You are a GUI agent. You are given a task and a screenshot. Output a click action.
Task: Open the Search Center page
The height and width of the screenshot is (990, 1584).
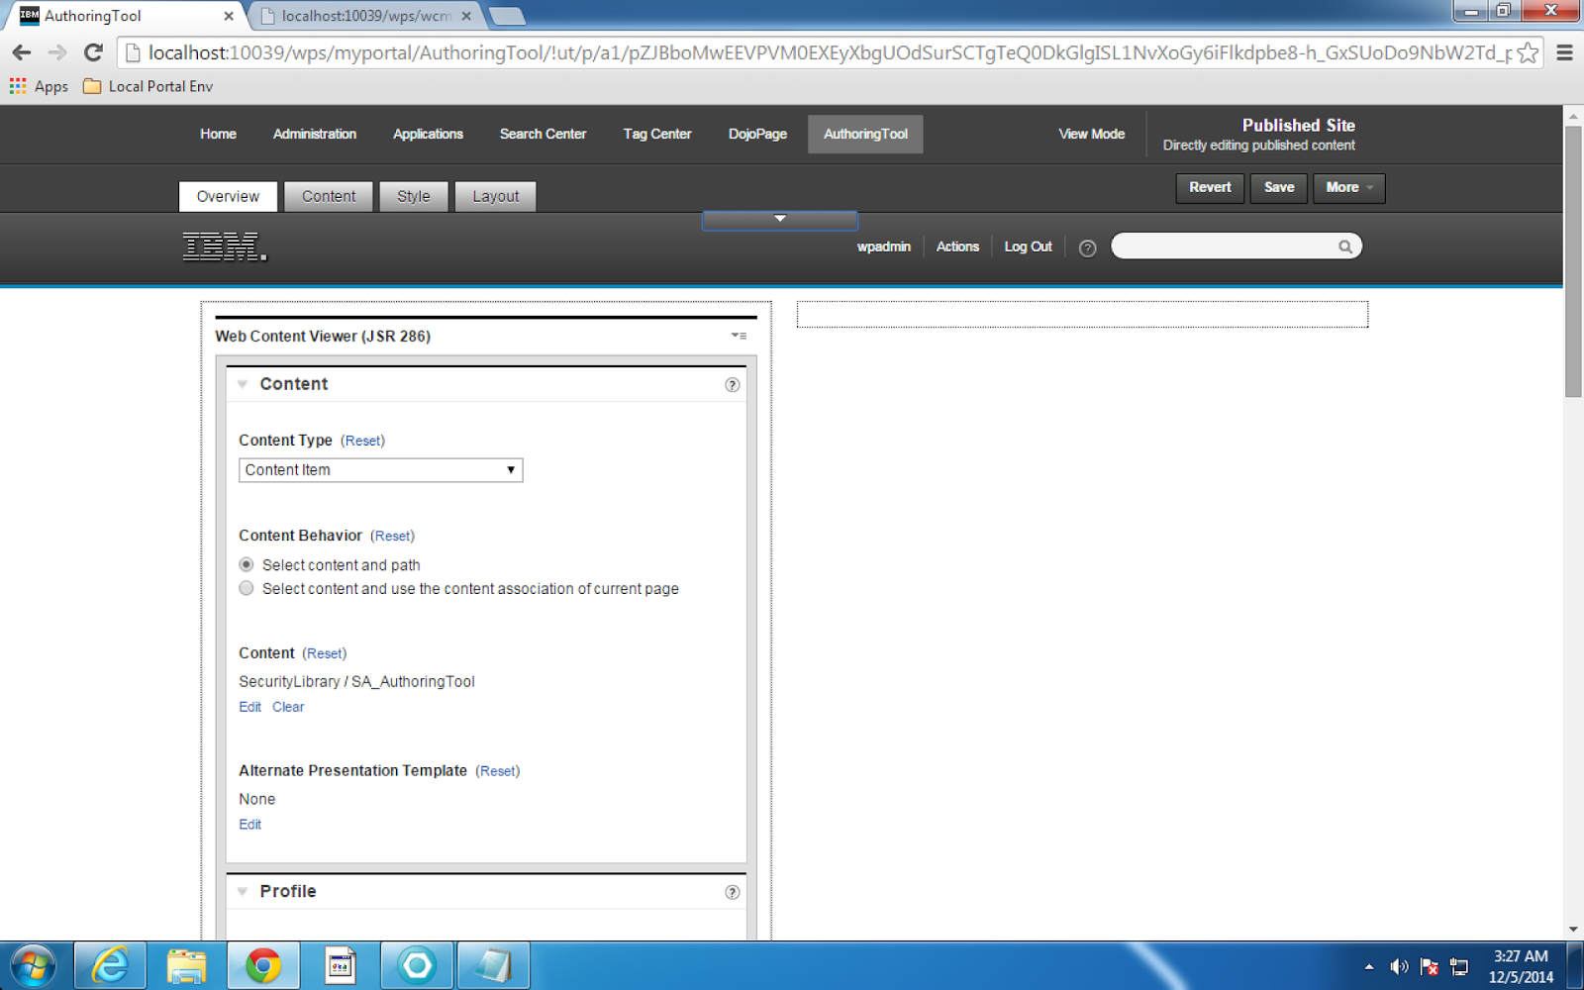pyautogui.click(x=543, y=134)
